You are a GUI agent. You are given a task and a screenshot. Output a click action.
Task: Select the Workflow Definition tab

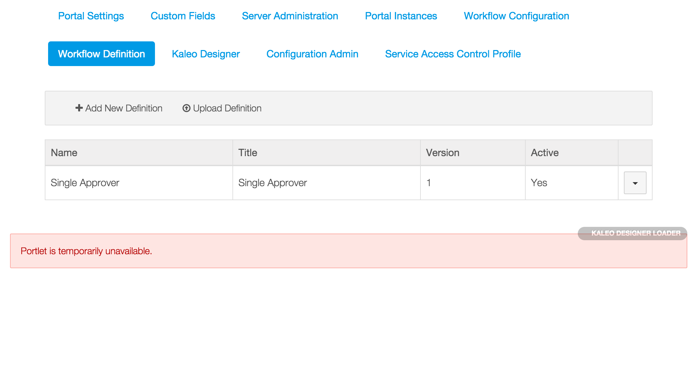pyautogui.click(x=102, y=54)
